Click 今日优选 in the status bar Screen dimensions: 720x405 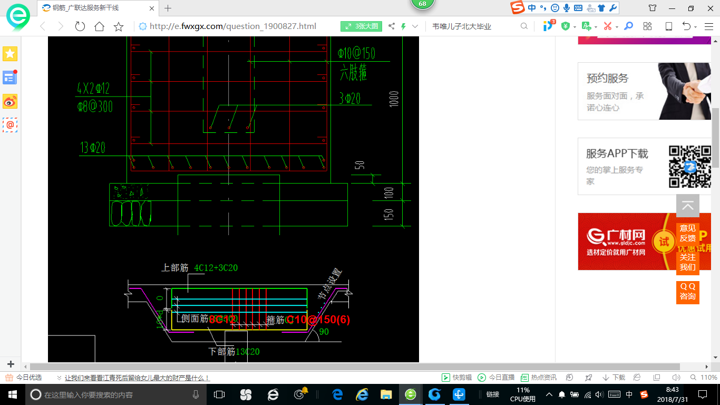click(x=24, y=378)
